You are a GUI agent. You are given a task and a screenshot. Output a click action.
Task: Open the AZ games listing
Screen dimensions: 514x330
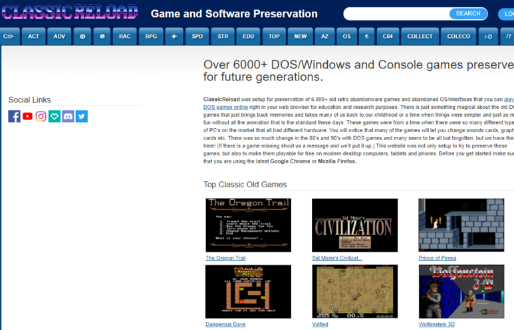pos(324,37)
